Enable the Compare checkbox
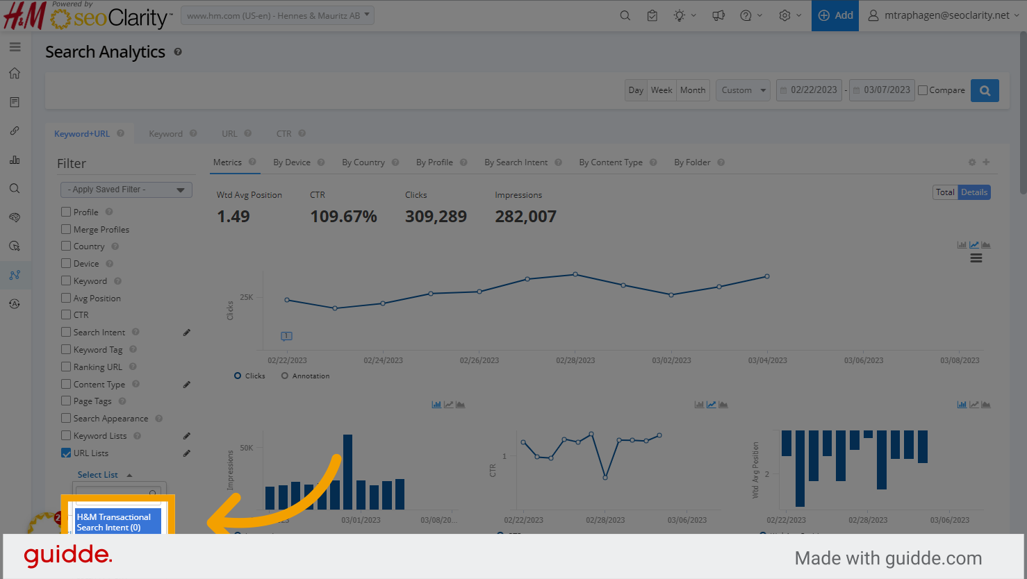 (923, 90)
